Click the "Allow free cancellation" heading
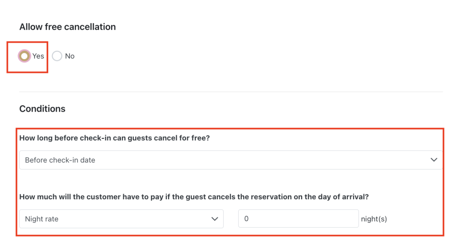The image size is (457, 238). [x=67, y=27]
